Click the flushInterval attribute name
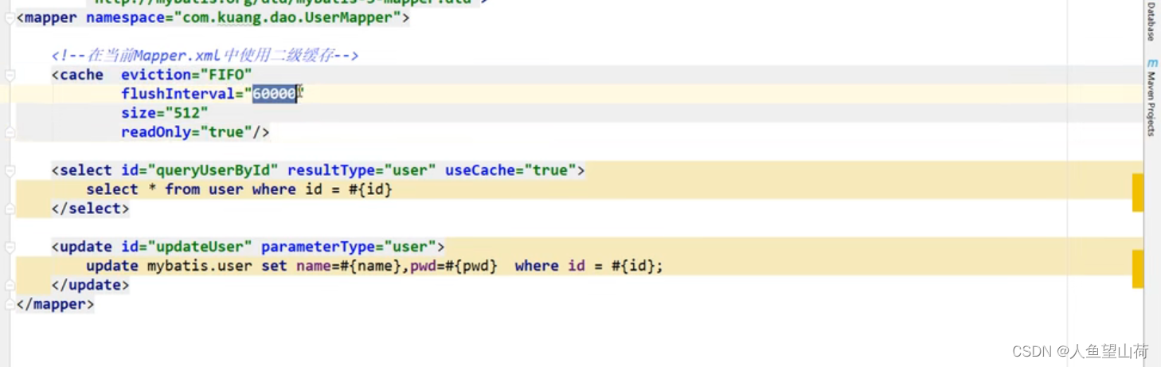The width and height of the screenshot is (1161, 367). [x=178, y=94]
